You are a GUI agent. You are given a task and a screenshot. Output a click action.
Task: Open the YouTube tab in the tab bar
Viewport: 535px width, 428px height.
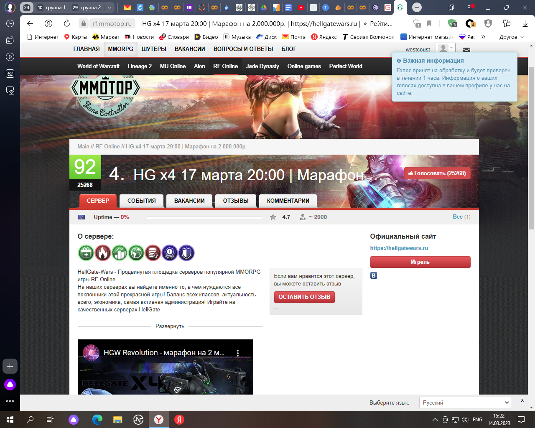pos(301,8)
